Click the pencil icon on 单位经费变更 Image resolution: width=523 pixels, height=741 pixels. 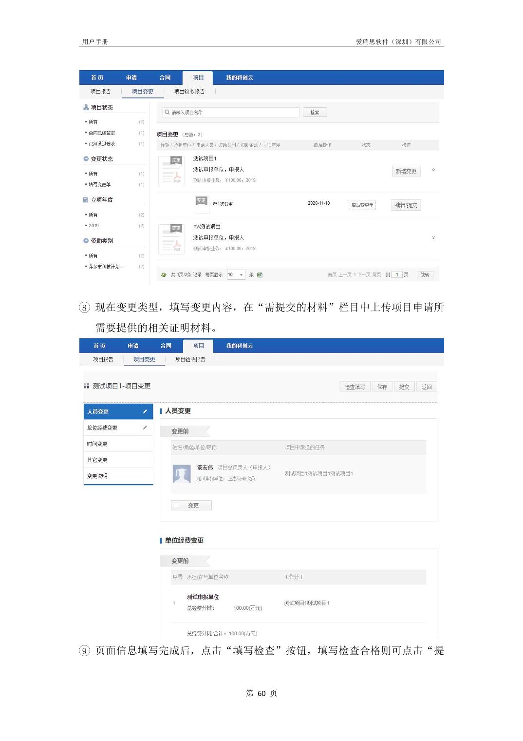click(x=145, y=428)
